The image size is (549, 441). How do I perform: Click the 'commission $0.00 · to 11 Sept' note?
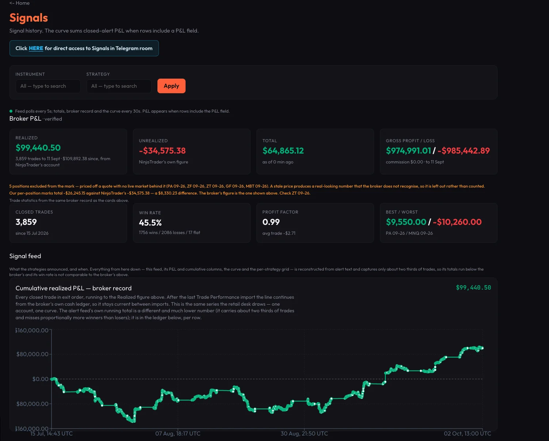pos(415,162)
